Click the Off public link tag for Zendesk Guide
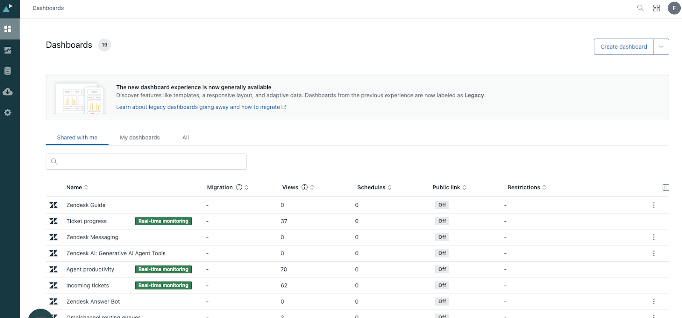Screen dimensions: 682x318 pos(442,205)
